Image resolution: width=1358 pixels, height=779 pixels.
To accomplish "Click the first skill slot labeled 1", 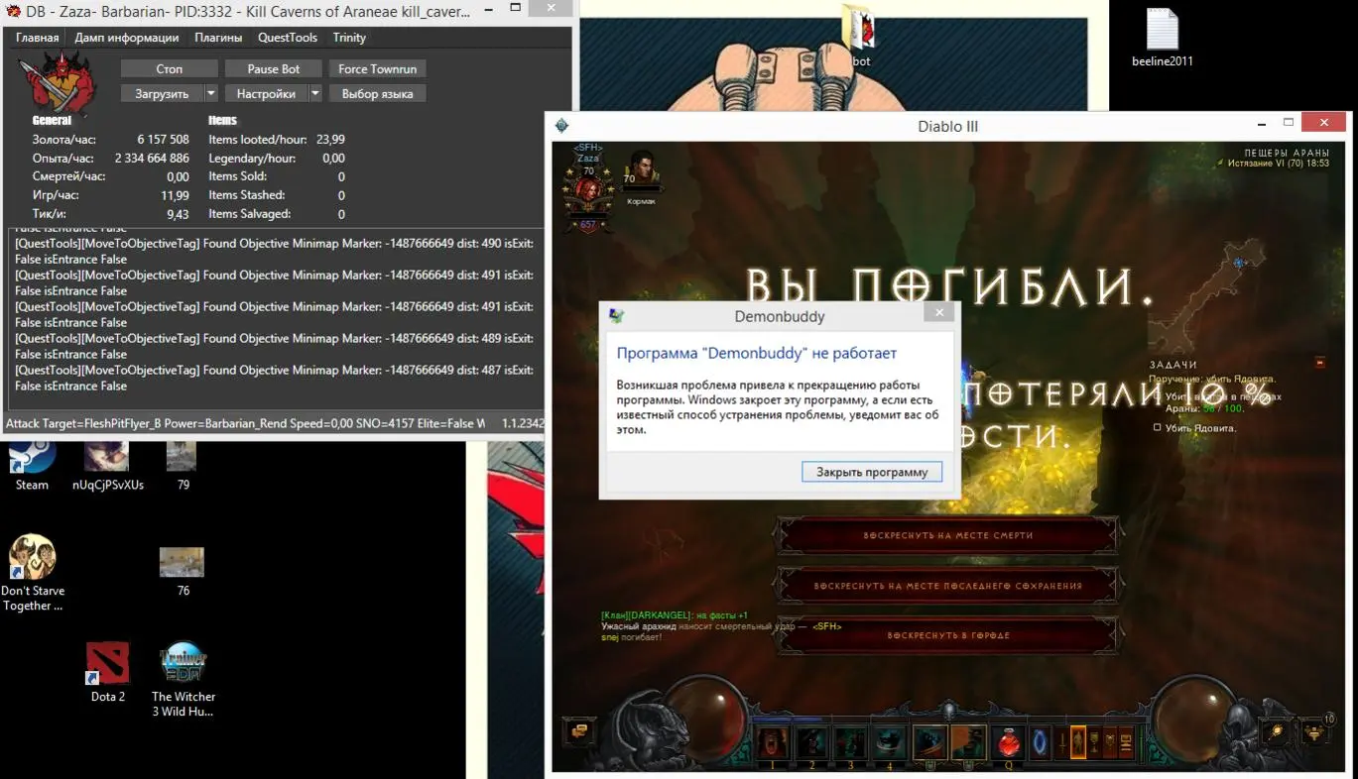I will (x=773, y=742).
